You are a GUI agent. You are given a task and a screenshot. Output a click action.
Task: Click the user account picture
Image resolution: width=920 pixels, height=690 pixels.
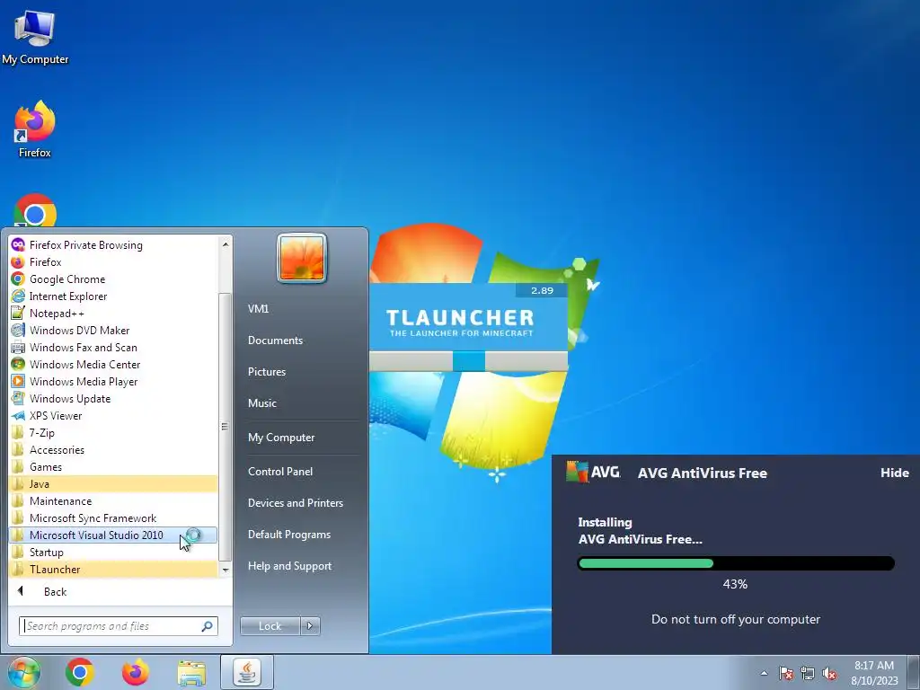click(302, 259)
